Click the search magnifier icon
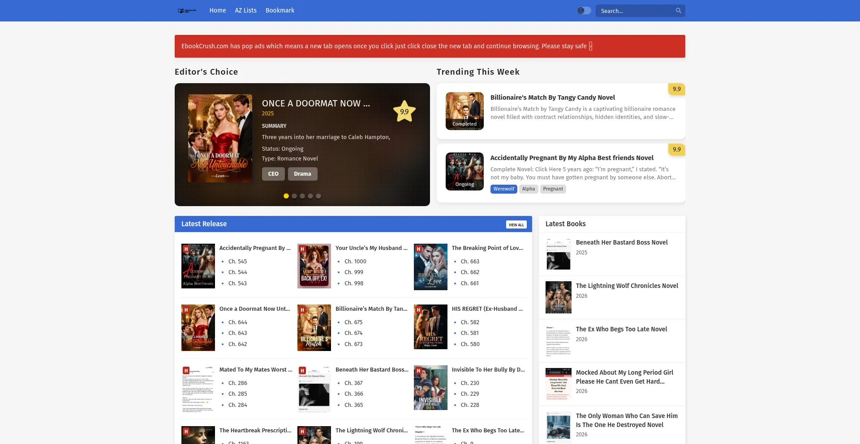860x444 pixels. tap(679, 11)
